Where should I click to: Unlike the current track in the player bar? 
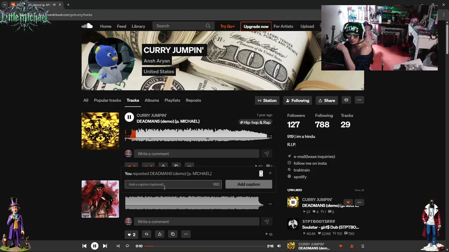(x=341, y=246)
